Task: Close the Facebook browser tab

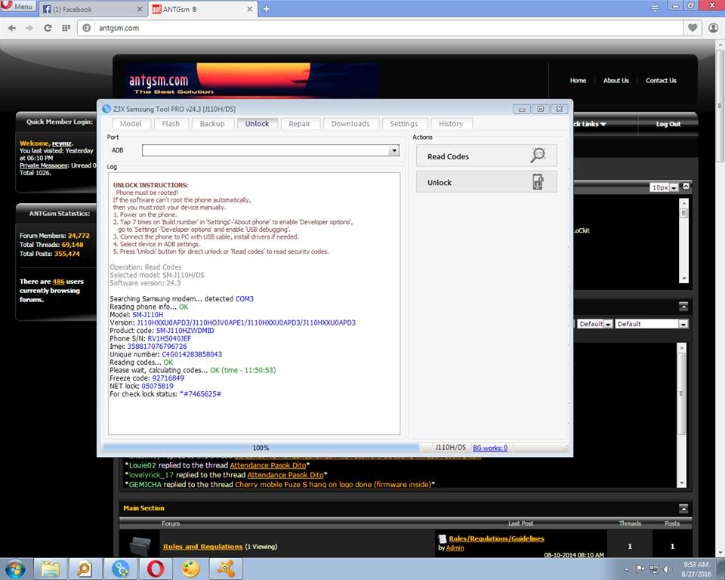Action: coord(139,9)
